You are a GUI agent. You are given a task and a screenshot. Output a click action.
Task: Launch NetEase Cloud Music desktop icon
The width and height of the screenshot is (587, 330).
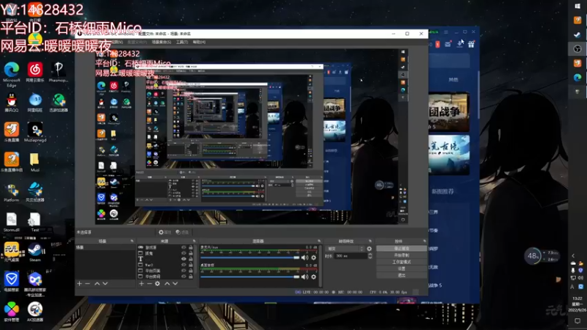(34, 73)
